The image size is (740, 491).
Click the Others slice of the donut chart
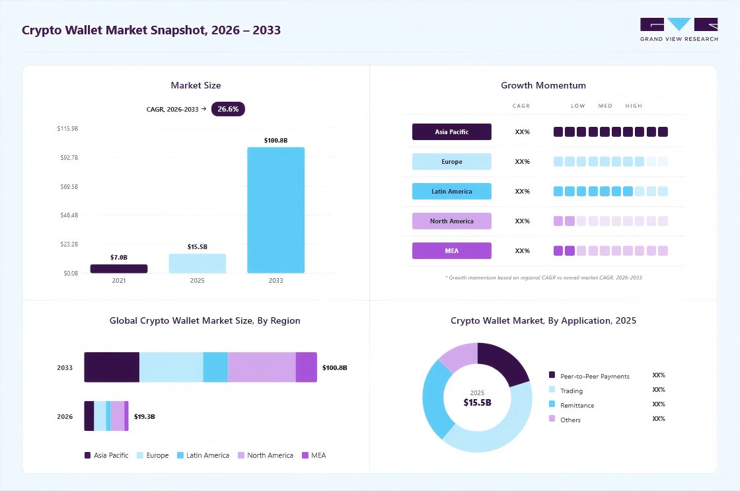click(x=460, y=356)
